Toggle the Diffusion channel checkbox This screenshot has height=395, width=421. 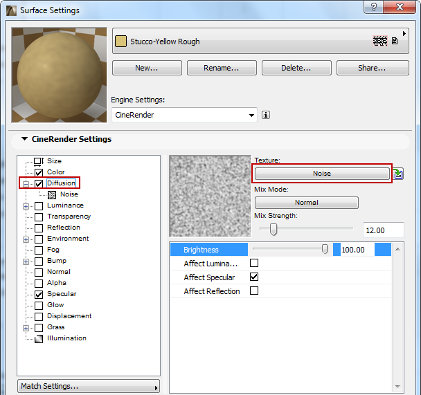tap(39, 184)
